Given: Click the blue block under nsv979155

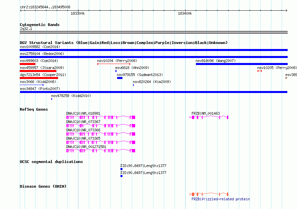Looking at the screenshot, I should tap(120, 78).
